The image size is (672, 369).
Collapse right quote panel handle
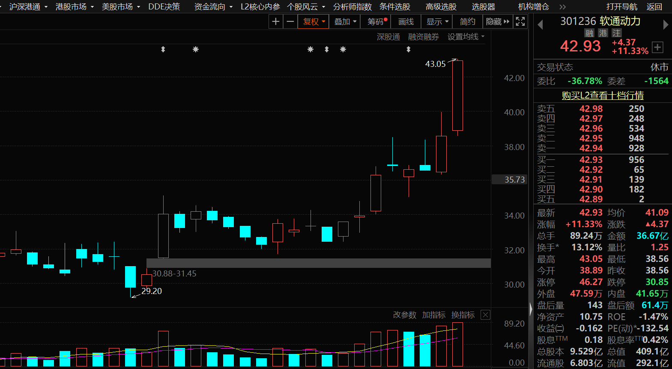(531, 309)
